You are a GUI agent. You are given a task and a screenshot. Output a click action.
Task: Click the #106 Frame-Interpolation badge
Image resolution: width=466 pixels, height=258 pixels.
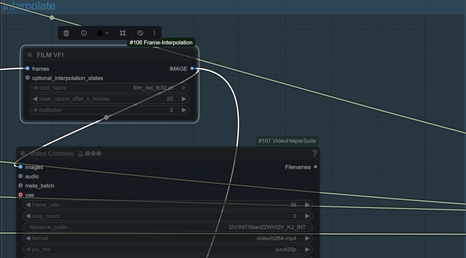[161, 43]
